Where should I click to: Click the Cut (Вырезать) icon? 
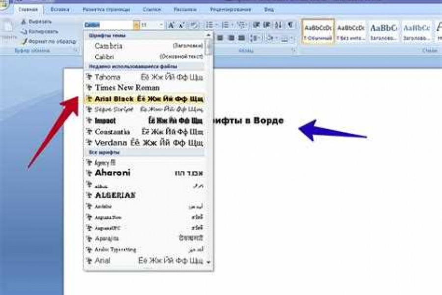[24, 23]
